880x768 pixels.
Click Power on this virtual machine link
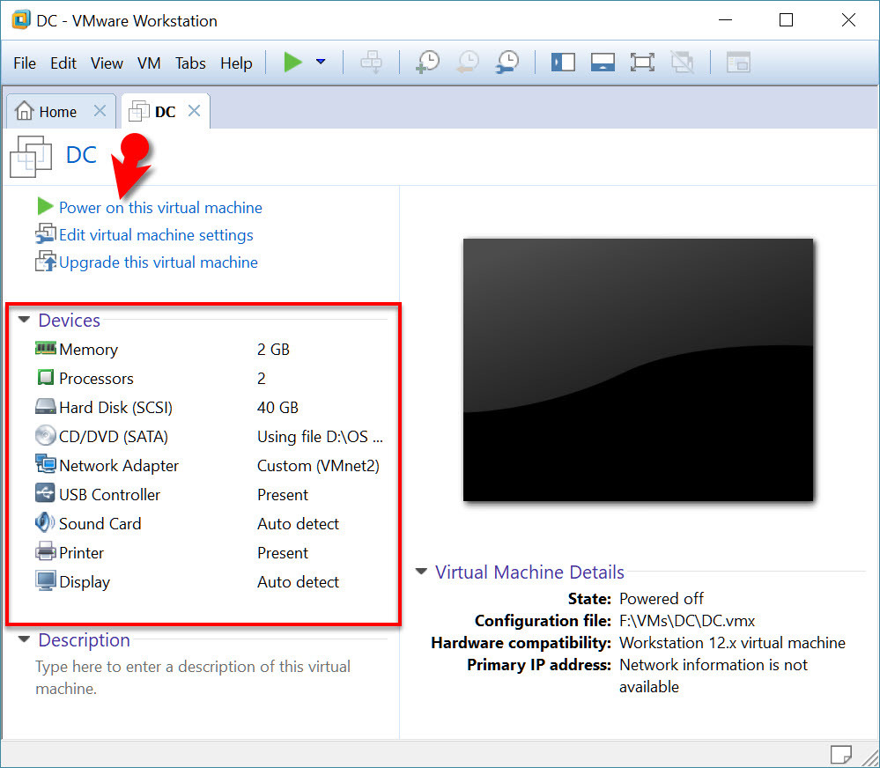pos(160,208)
